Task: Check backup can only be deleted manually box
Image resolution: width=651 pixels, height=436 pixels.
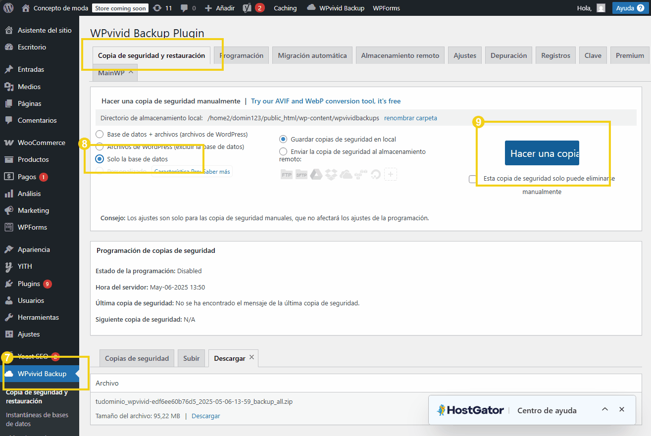Action: [473, 179]
